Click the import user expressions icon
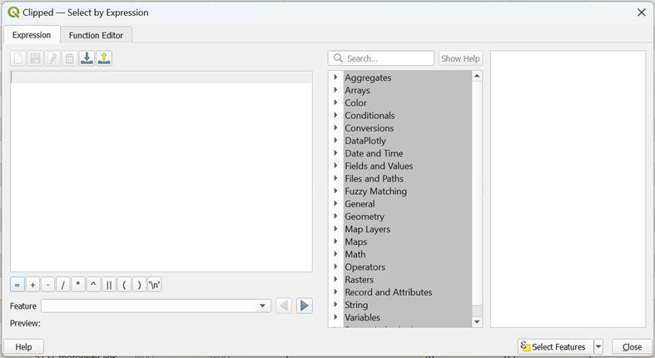 coord(87,58)
